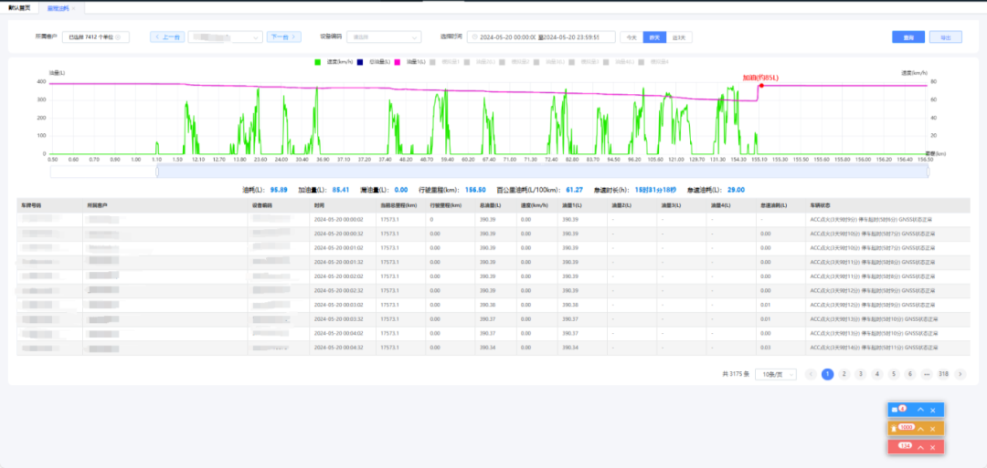
Task: Toggle the 油量3(L) grey legend item
Action: [548, 61]
